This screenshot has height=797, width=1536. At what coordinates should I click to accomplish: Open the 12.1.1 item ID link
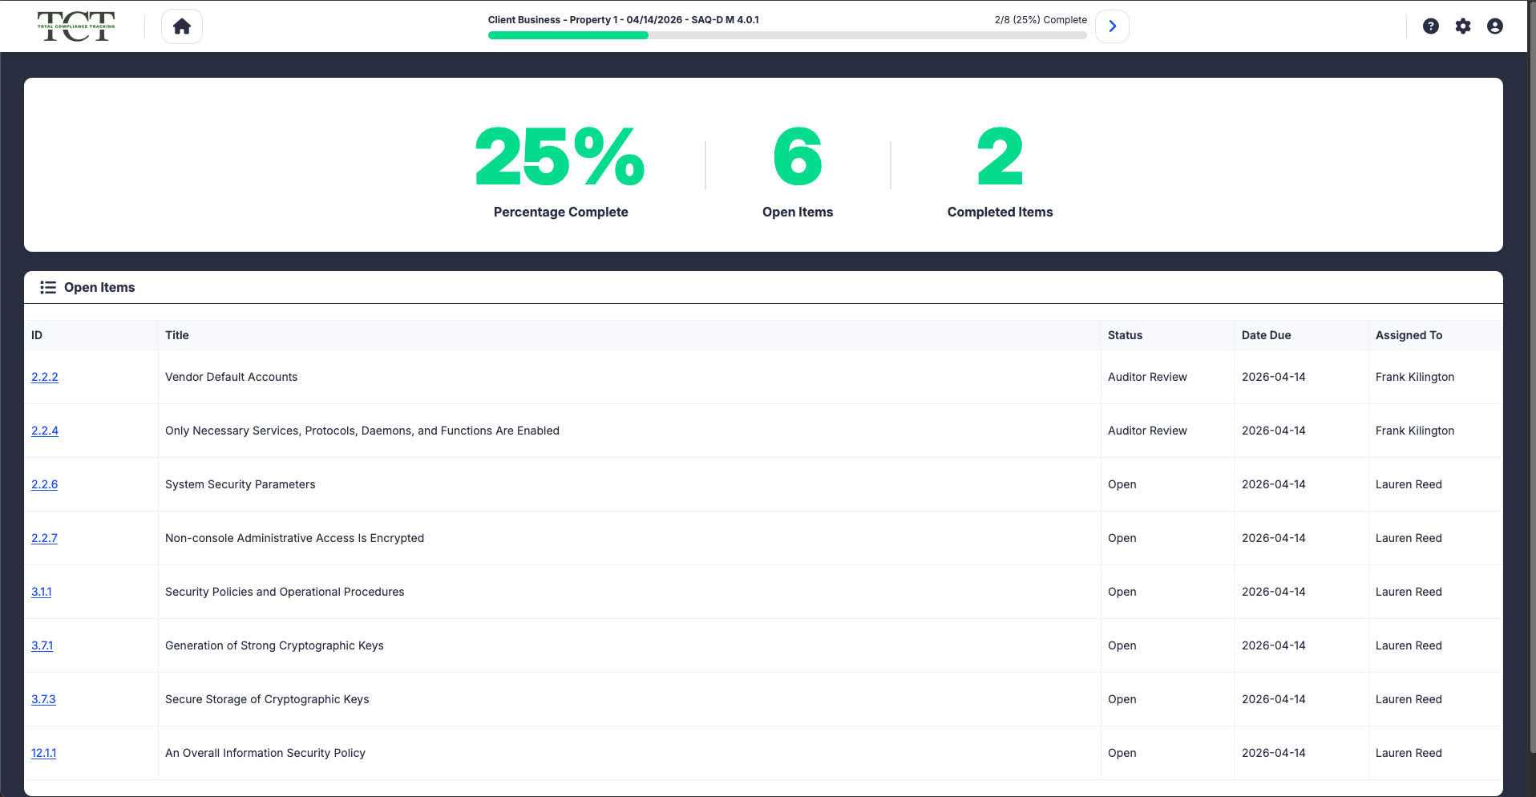(44, 753)
